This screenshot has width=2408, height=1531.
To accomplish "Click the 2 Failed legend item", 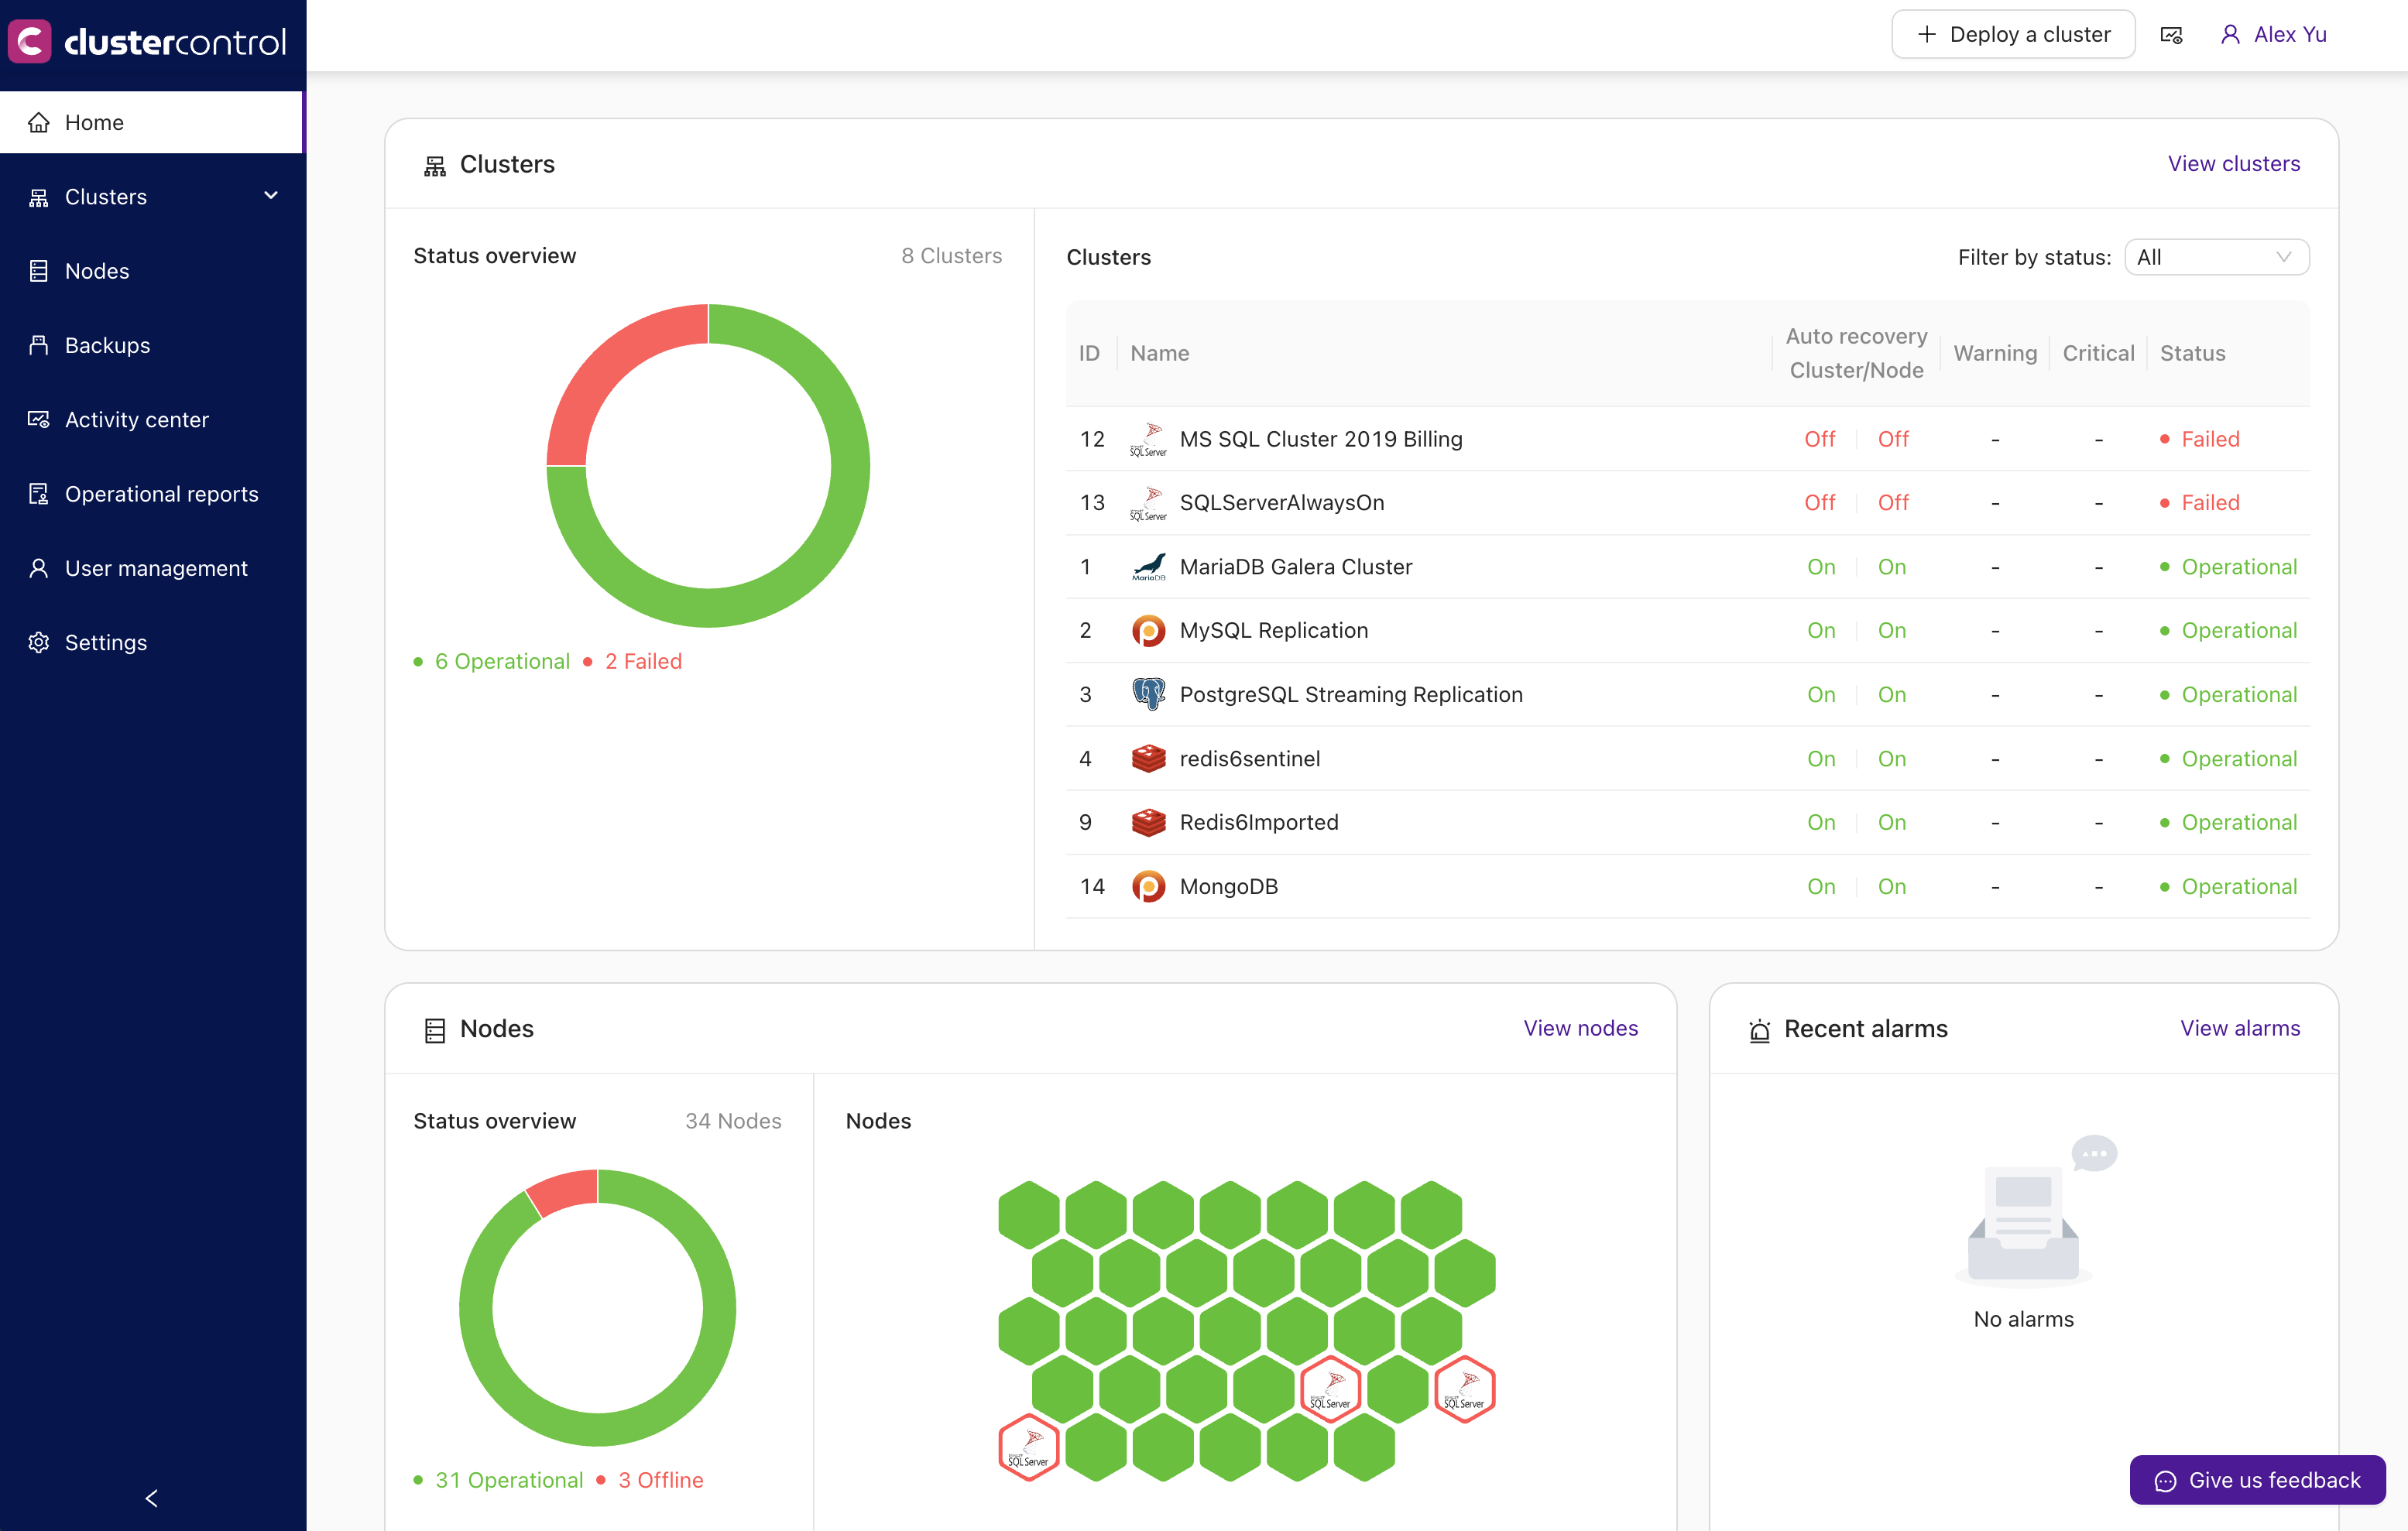I will (x=632, y=662).
